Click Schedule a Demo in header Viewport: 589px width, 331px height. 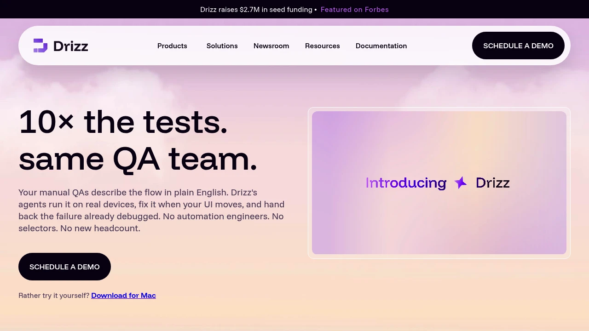click(x=518, y=46)
